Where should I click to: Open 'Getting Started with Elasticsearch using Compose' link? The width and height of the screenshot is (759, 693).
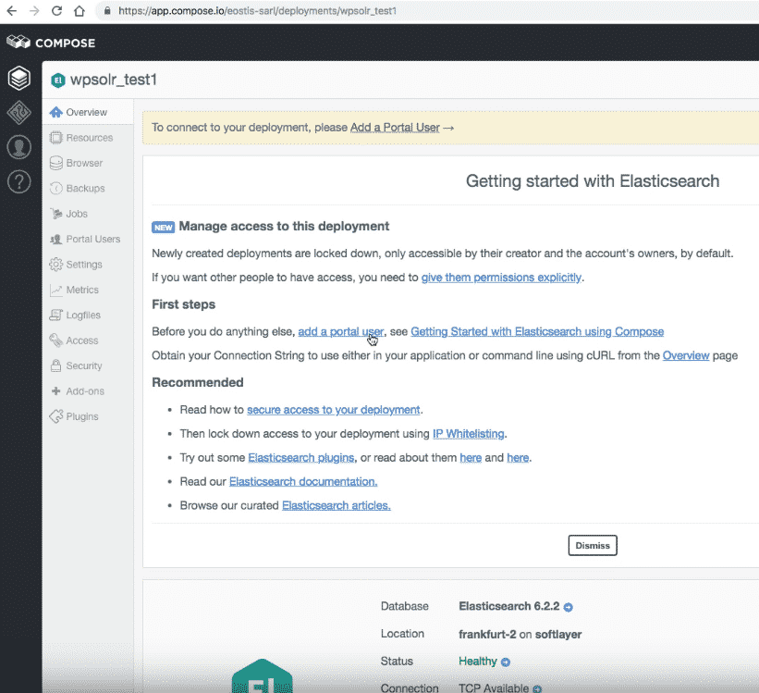537,331
